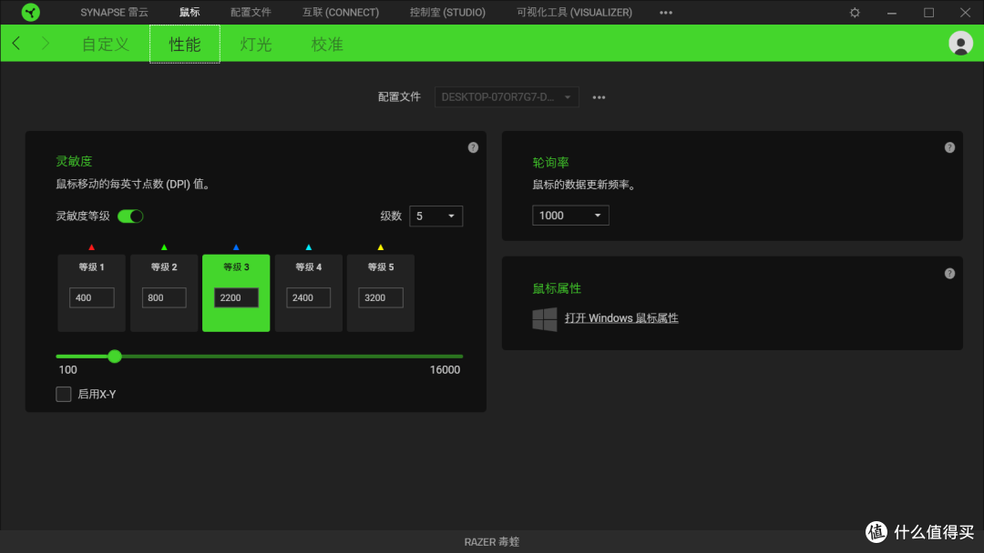Click the 400 DPI input field
Viewport: 984px width, 553px height.
coord(92,297)
